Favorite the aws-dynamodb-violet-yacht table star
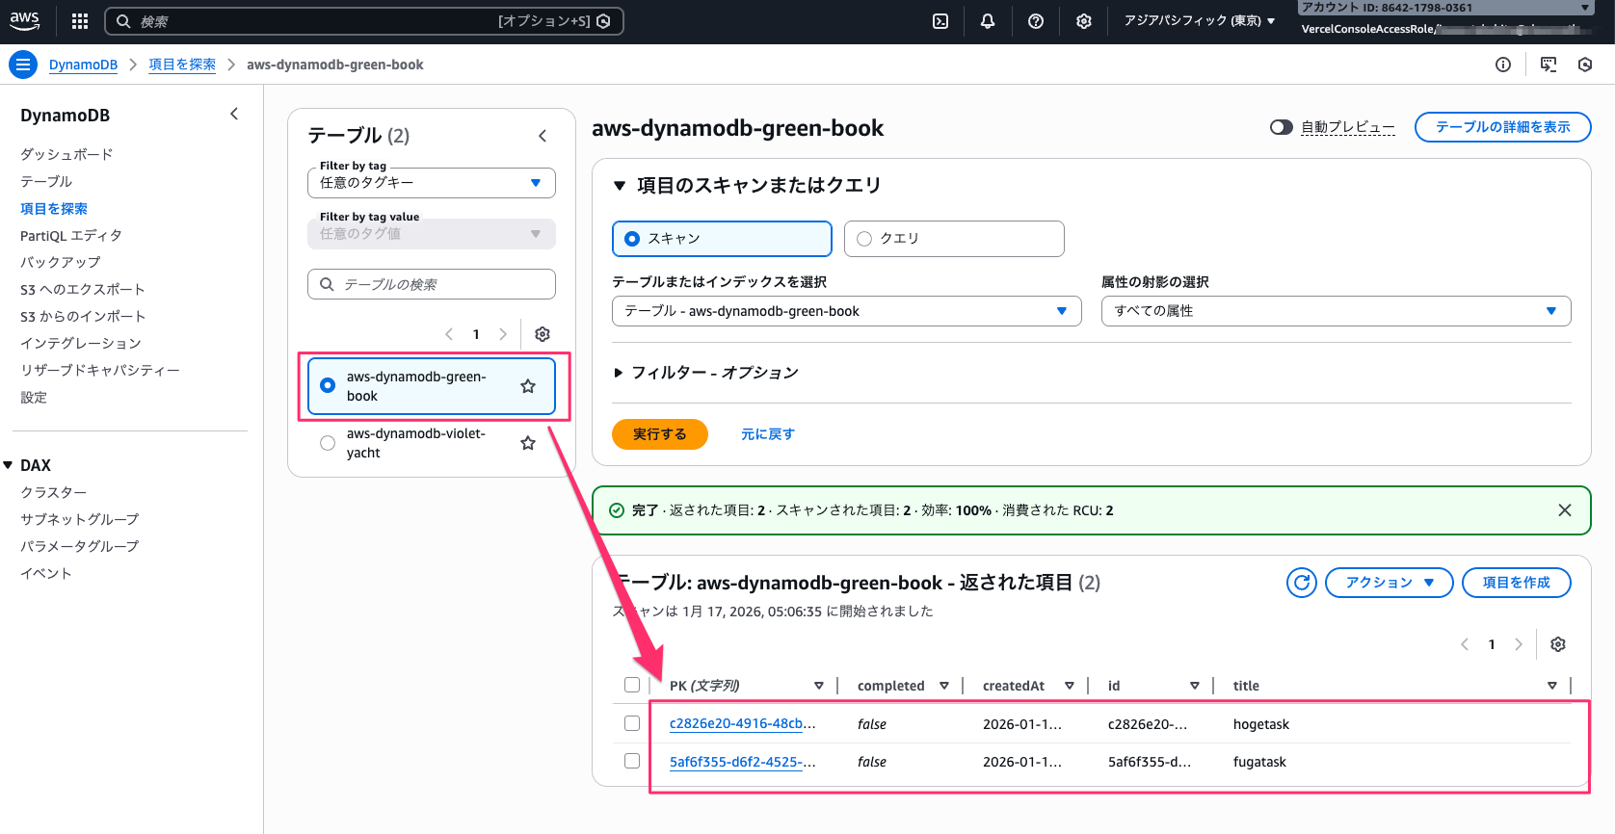The height and width of the screenshot is (834, 1615). pyautogui.click(x=528, y=443)
